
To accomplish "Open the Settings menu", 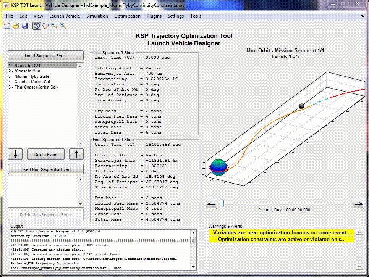I will click(176, 16).
